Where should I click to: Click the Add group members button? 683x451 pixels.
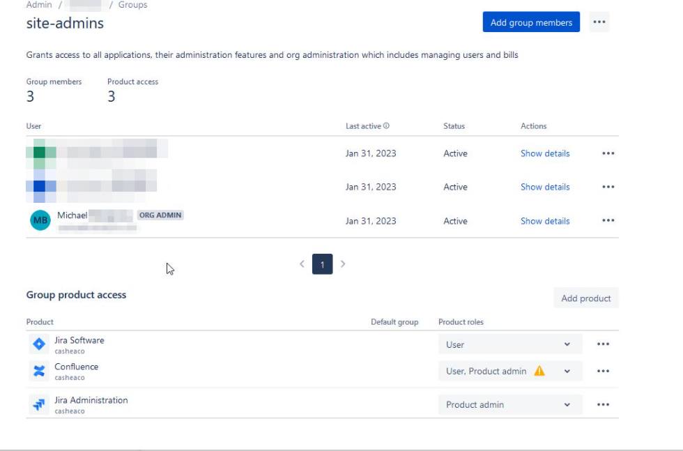tap(531, 22)
